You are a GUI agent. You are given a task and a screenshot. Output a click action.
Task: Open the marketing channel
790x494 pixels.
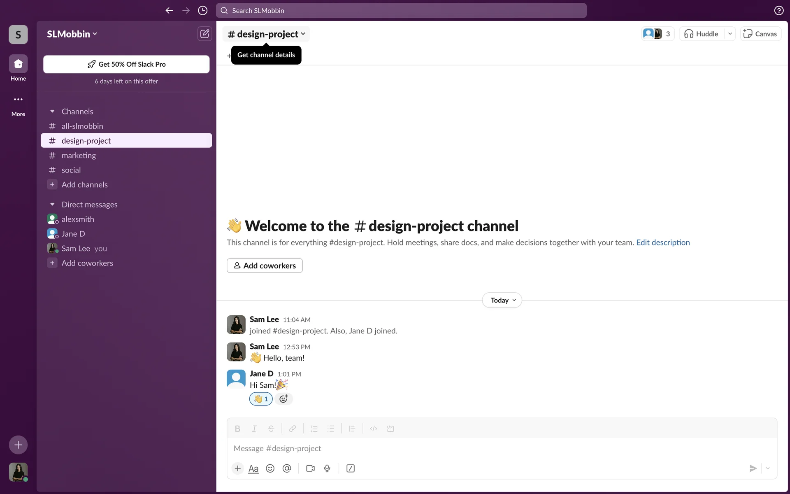(x=79, y=156)
